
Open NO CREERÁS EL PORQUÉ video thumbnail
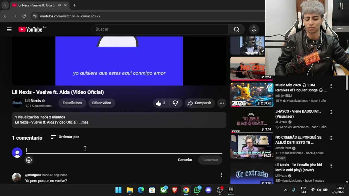point(252,147)
